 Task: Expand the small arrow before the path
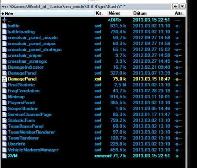(3, 7)
